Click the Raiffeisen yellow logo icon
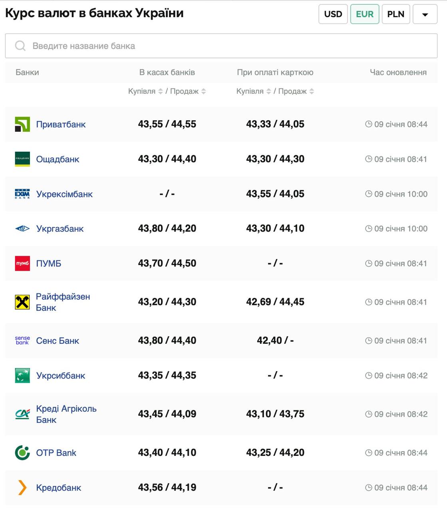The width and height of the screenshot is (447, 511). [22, 302]
